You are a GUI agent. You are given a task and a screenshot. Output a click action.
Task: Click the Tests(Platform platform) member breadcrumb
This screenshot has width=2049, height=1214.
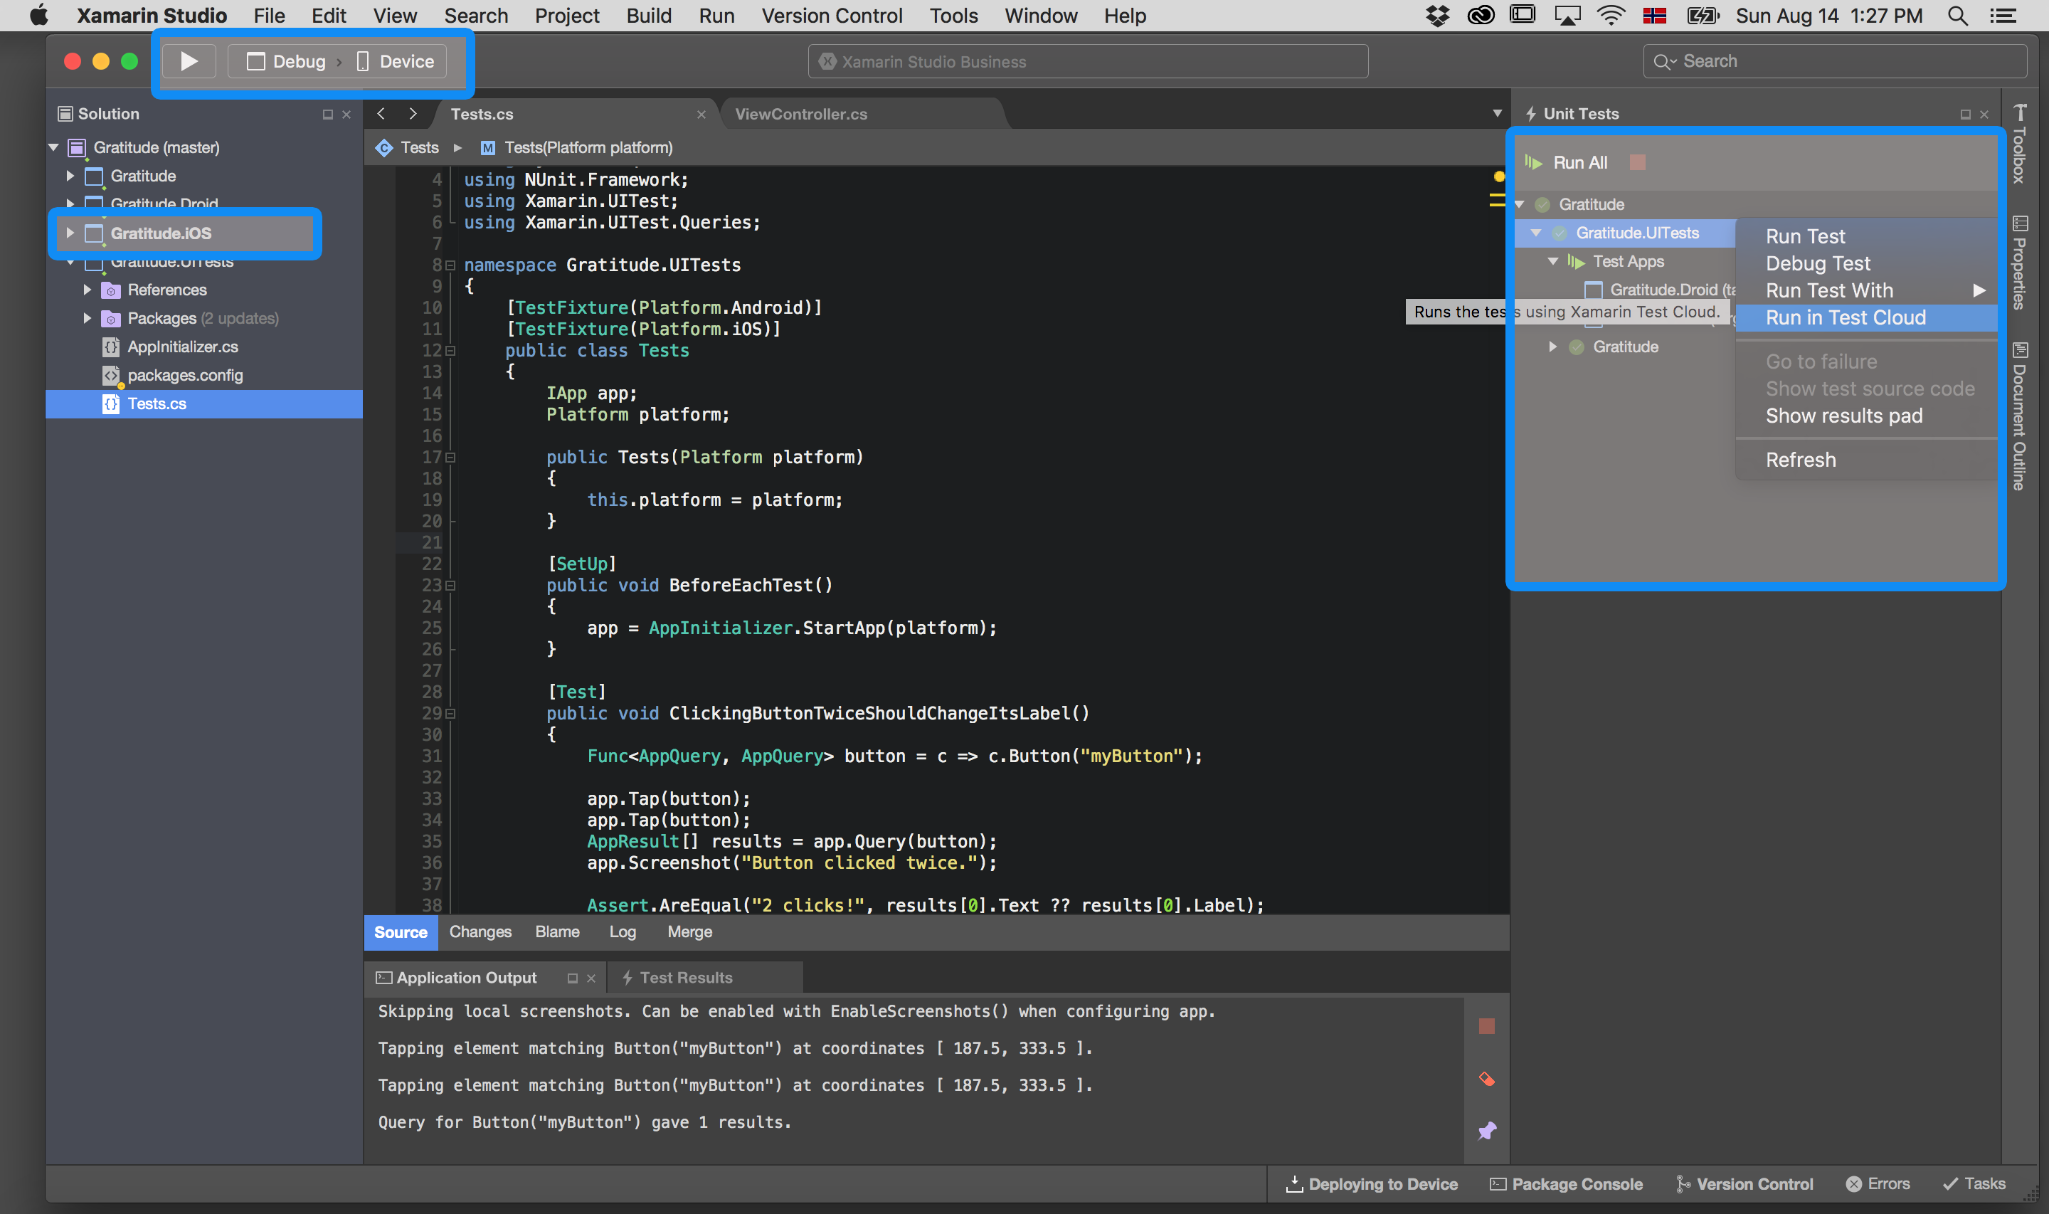(x=576, y=147)
